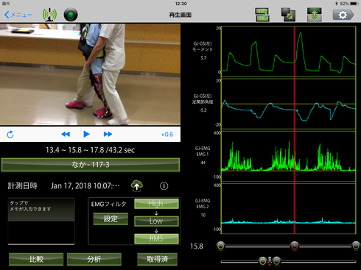Rewind the gait video
361x270 pixels.
66,134
